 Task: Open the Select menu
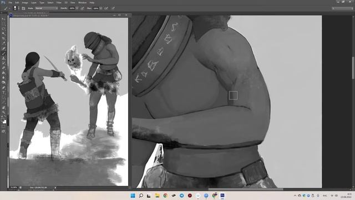click(x=50, y=2)
